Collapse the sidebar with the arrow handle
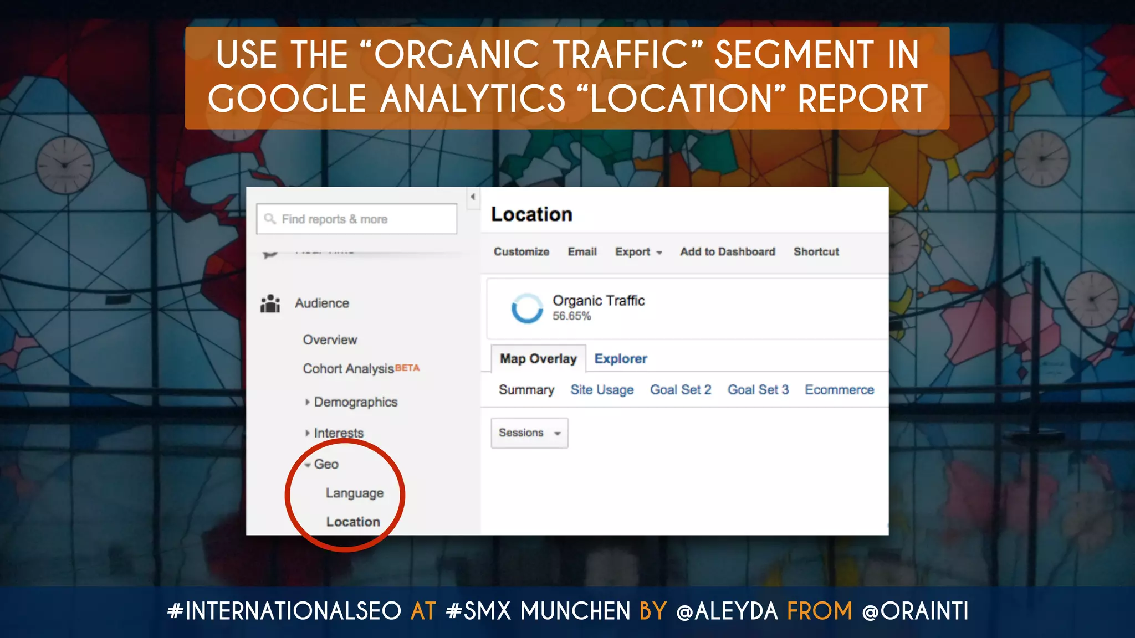Screen dimensions: 1135x638 (473, 197)
